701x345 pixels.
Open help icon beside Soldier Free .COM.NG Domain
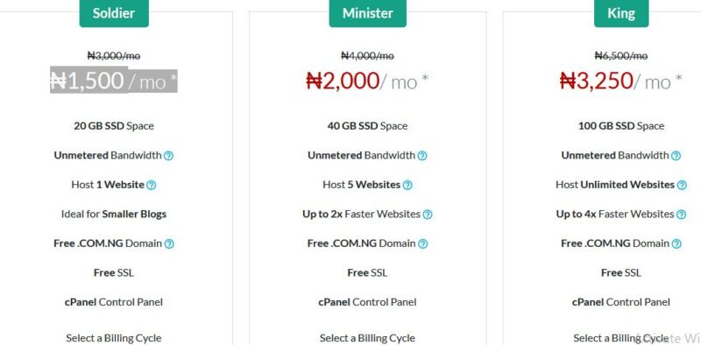point(169,243)
